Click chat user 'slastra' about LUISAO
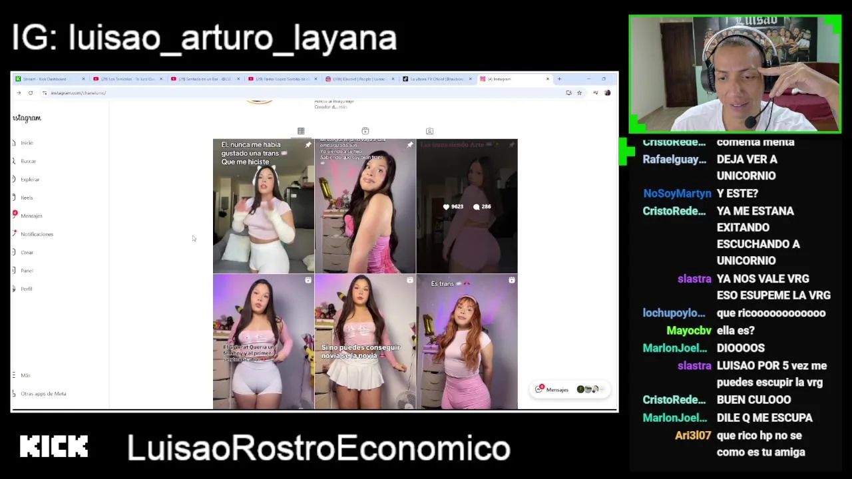The image size is (852, 479). [694, 366]
